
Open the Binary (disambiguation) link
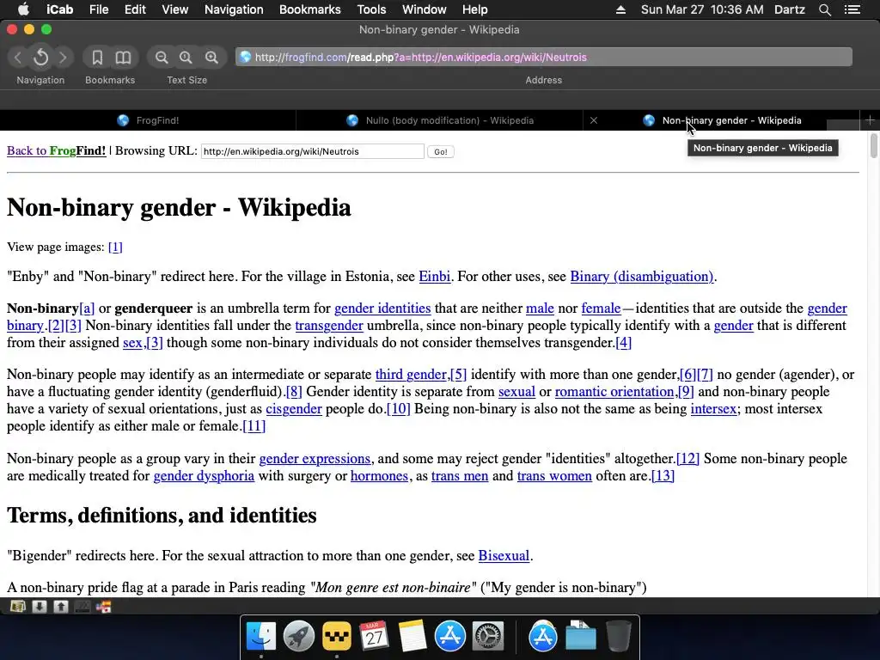(x=641, y=276)
